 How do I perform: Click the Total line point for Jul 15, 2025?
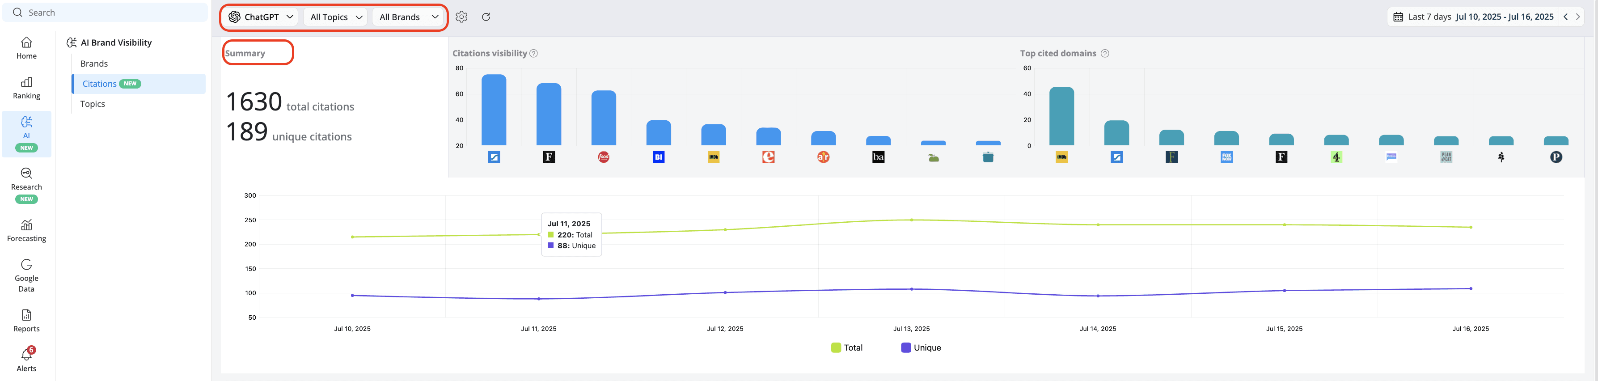point(1284,224)
